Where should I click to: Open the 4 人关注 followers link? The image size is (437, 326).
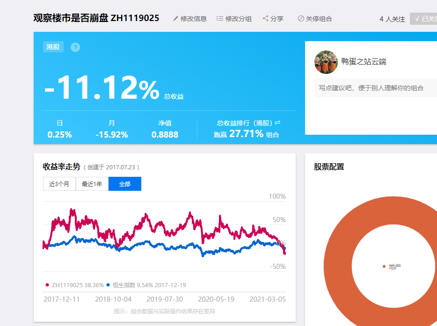pyautogui.click(x=392, y=19)
